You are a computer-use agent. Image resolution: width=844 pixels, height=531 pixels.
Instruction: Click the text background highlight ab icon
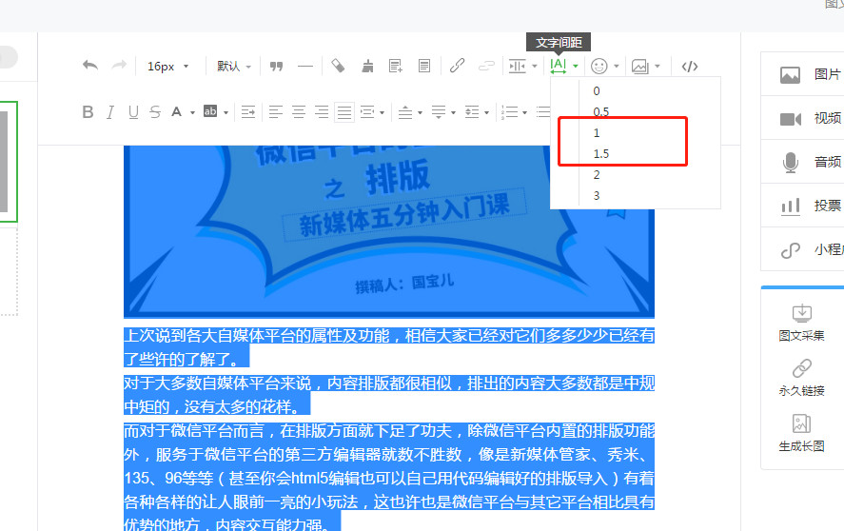pos(210,111)
